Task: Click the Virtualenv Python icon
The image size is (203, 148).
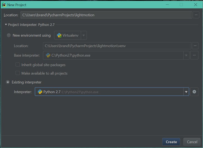Action: pyautogui.click(x=59, y=35)
